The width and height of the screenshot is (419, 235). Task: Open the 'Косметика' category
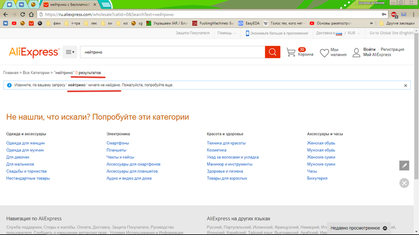point(217,150)
